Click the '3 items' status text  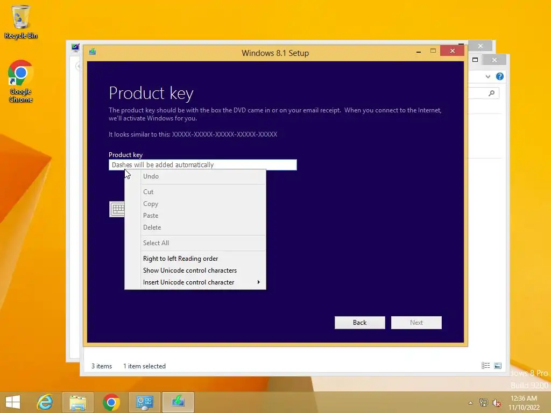point(102,366)
